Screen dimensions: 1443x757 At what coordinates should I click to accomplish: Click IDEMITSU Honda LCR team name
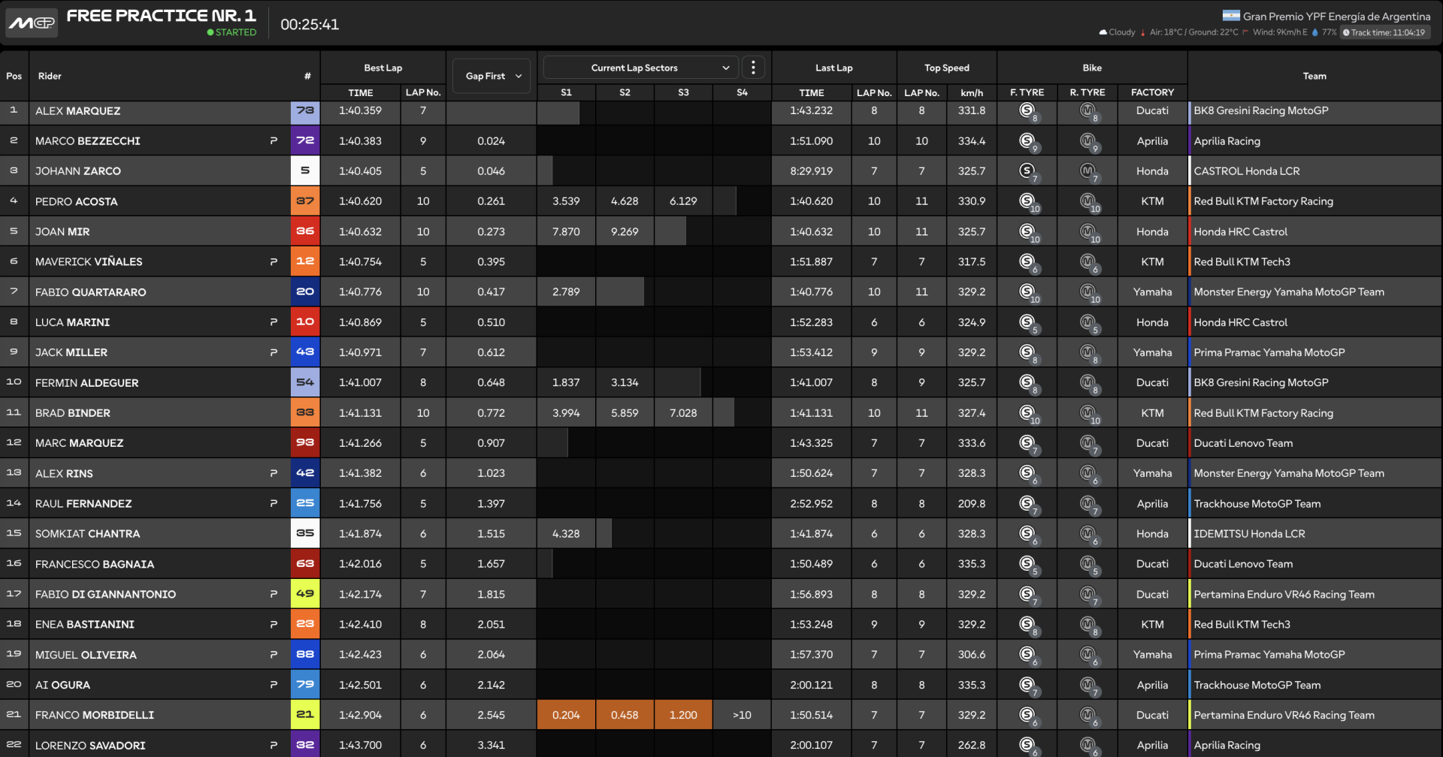tap(1249, 534)
